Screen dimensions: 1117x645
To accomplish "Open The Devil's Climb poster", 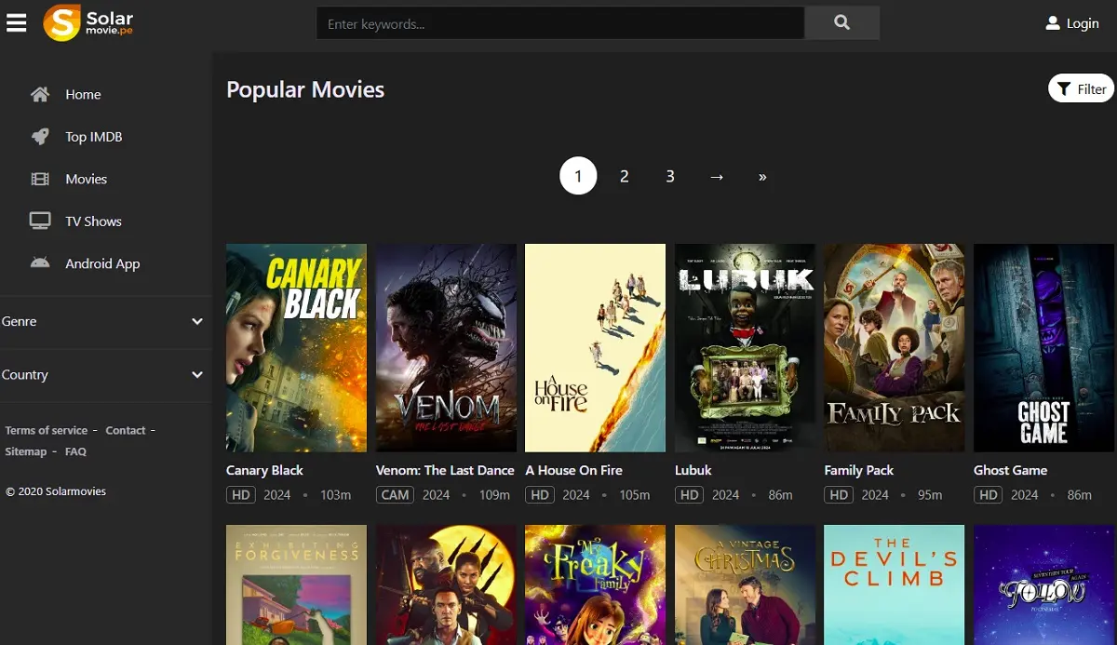I will 895,585.
